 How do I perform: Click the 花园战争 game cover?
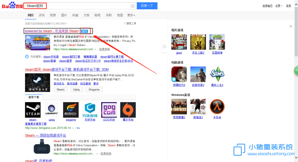tap(217, 42)
